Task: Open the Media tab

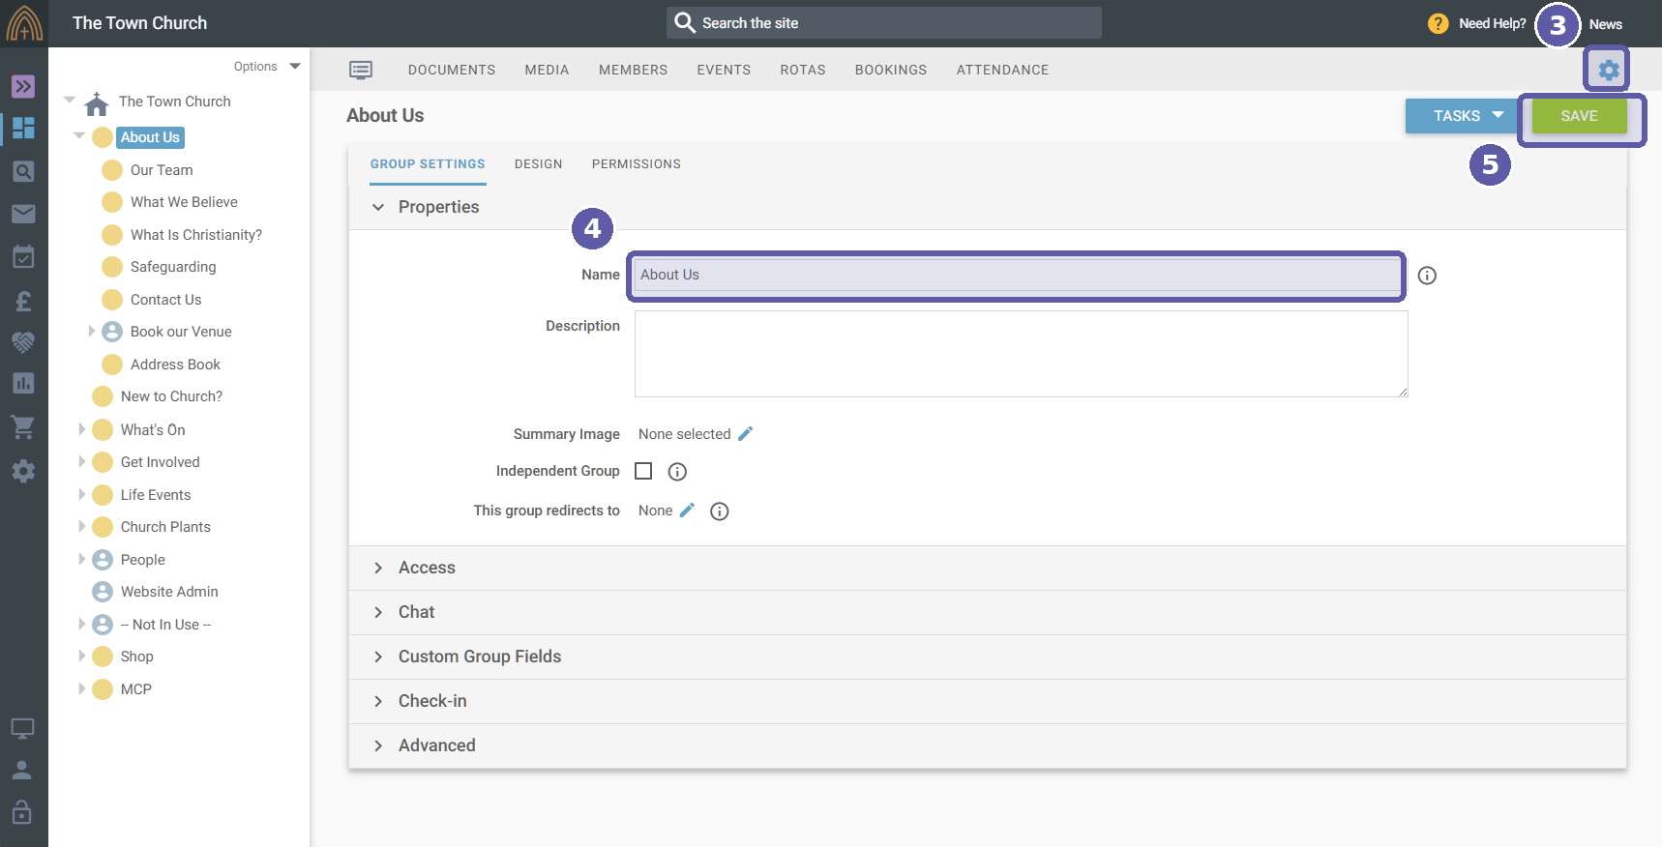Action: click(547, 70)
